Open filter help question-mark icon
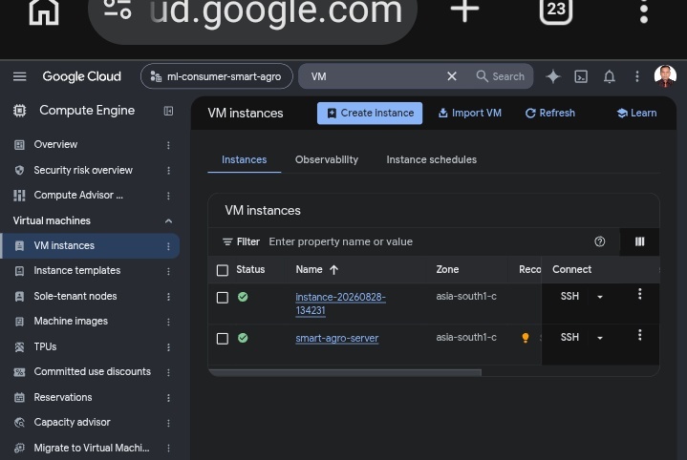 pyautogui.click(x=600, y=241)
